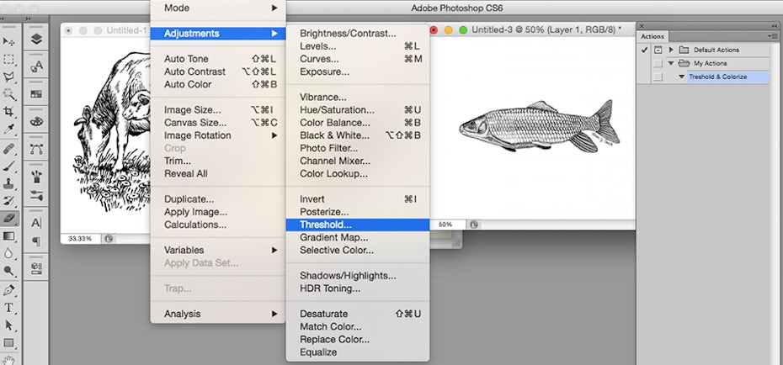Switch to the Actions tab

point(652,36)
